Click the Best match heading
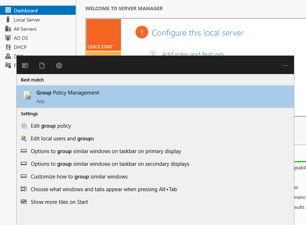The width and height of the screenshot is (306, 225). [32, 80]
